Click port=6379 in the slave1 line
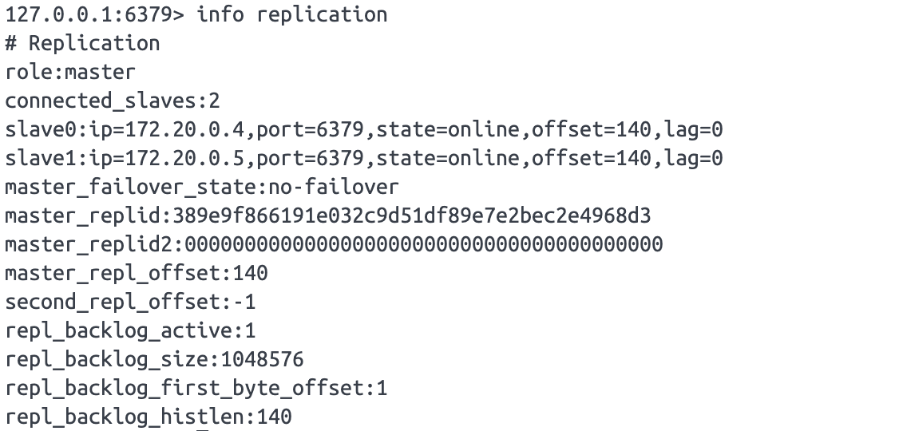 310,158
